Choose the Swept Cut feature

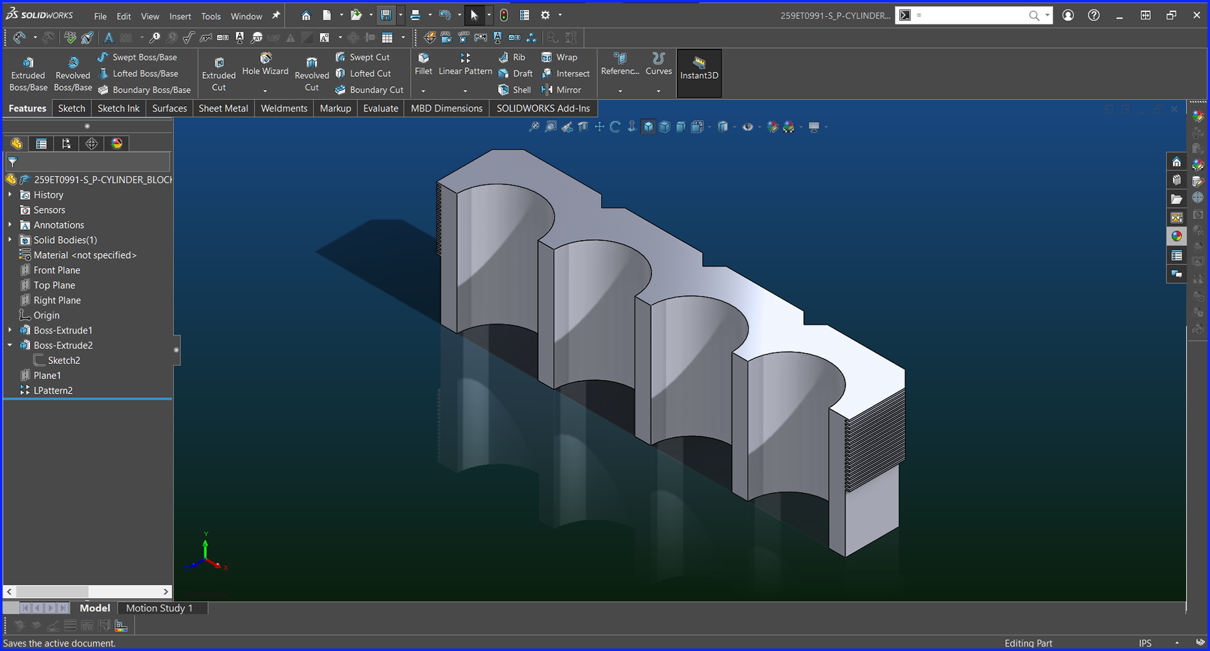coord(362,57)
